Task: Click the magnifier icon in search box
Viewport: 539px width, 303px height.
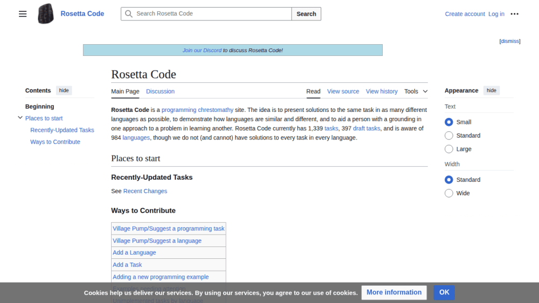Action: coord(129,14)
